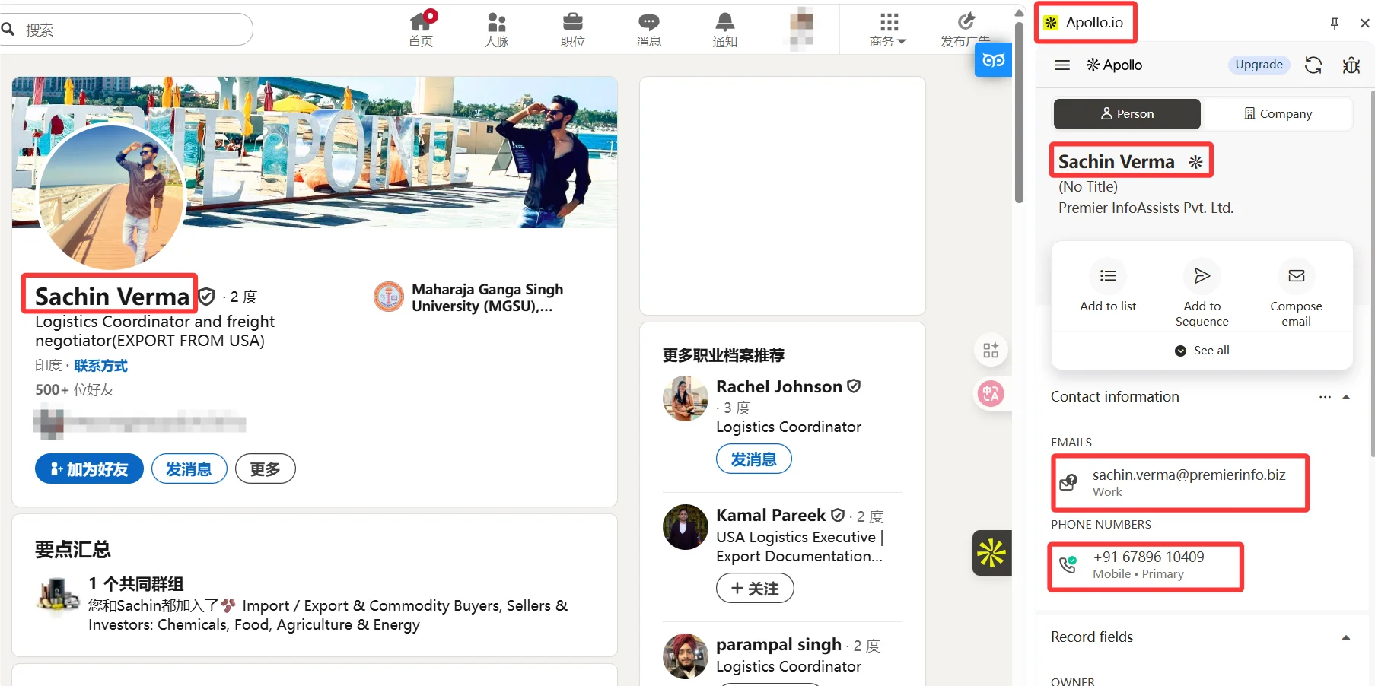The height and width of the screenshot is (686, 1375).
Task: Focus the LinkedIn 搜索 search field
Action: [x=128, y=30]
